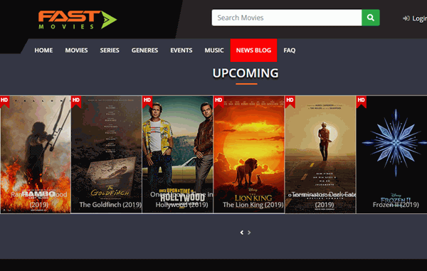Click HD badge on Terminator poster
Screen dimensions: 427x271
pyautogui.click(x=290, y=102)
